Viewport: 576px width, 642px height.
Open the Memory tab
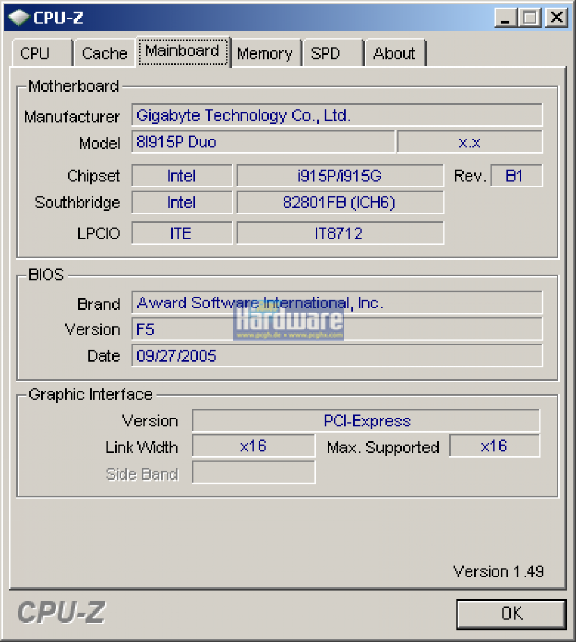pyautogui.click(x=265, y=53)
